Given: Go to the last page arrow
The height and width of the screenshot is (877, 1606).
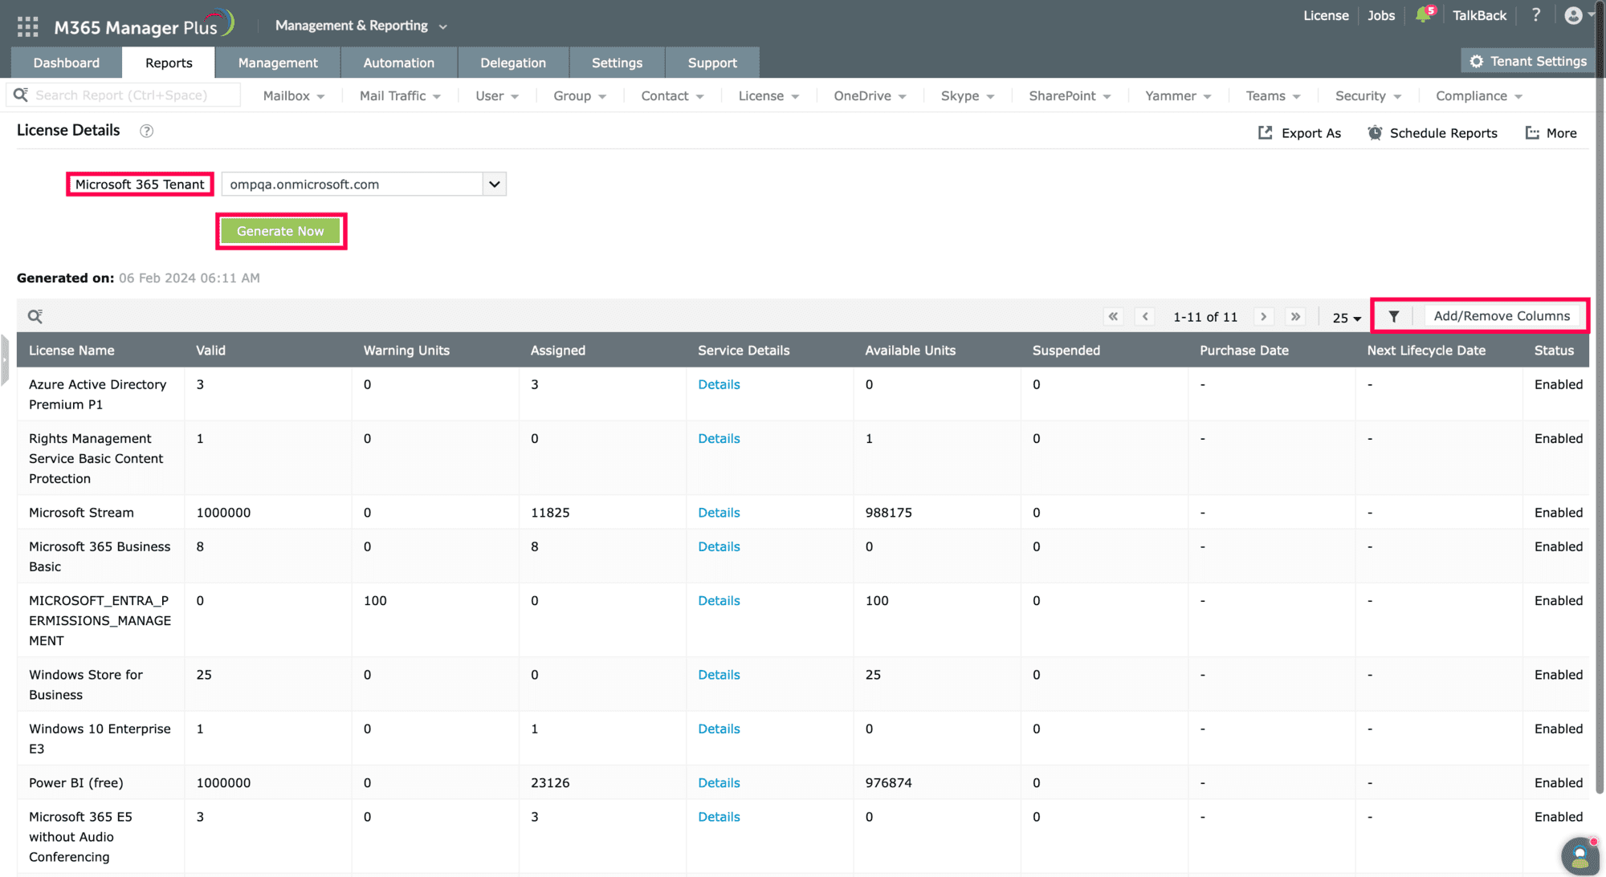Looking at the screenshot, I should point(1295,316).
